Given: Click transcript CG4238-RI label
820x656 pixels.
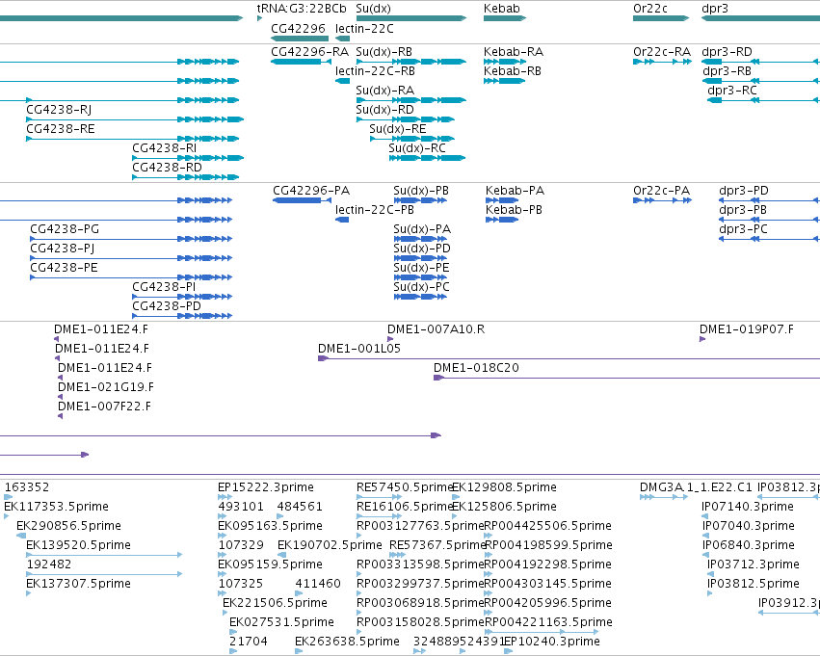Looking at the screenshot, I should pyautogui.click(x=164, y=148).
